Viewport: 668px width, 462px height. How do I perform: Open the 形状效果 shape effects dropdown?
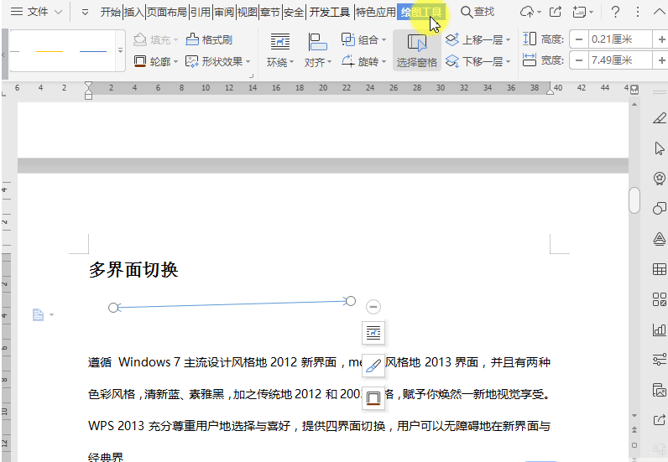tap(218, 62)
